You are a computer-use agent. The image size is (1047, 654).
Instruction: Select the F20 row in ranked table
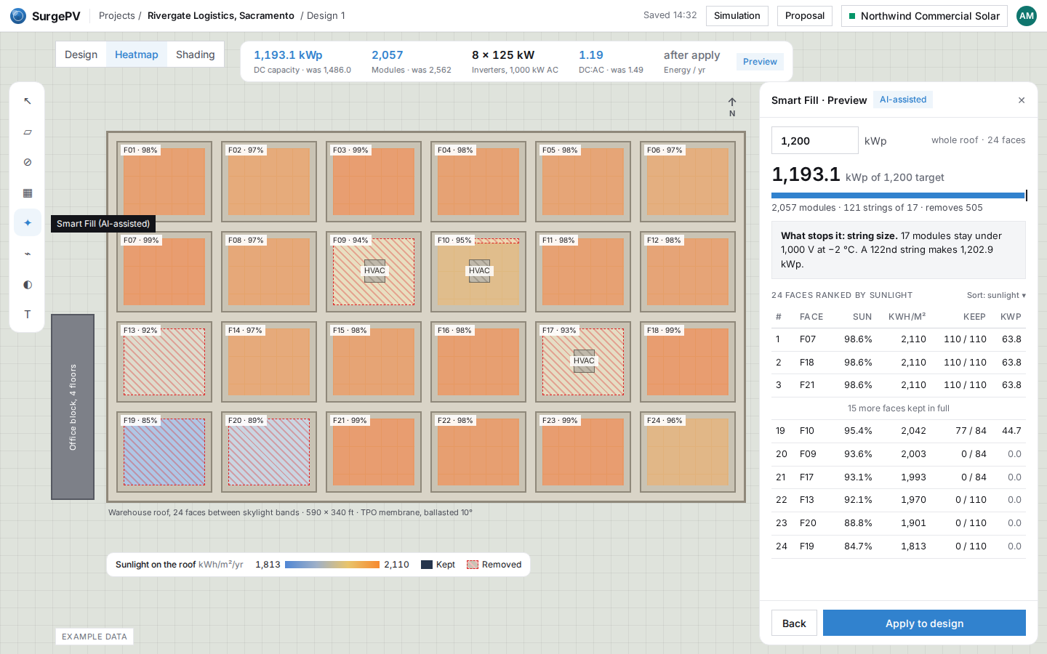point(899,523)
